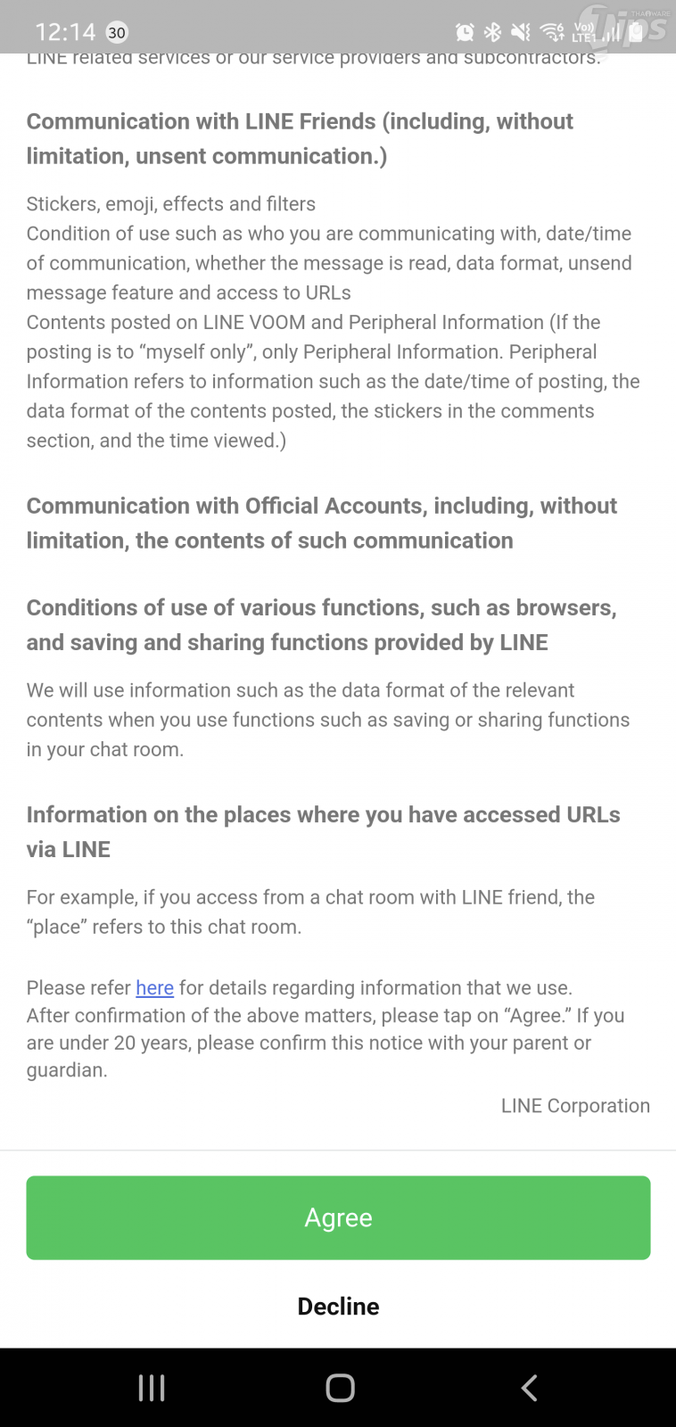This screenshot has width=676, height=1427.
Task: Tap the Bluetooth status bar icon
Action: tap(492, 33)
